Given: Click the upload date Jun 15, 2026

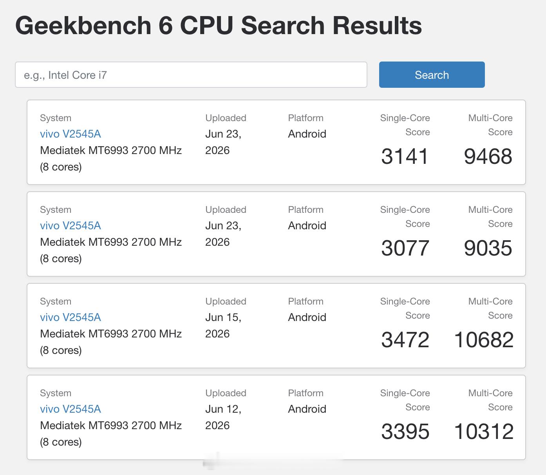Looking at the screenshot, I should point(223,326).
